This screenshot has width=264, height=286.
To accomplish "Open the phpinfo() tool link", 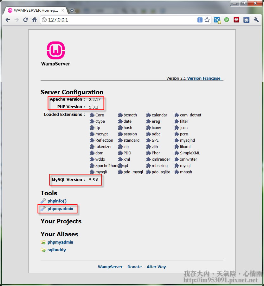I will point(57,201).
